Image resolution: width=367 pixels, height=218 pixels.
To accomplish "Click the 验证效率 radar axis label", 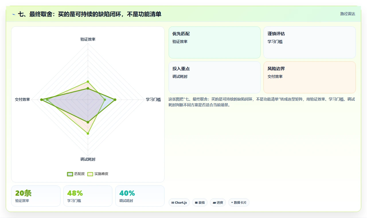I will 88,39.
